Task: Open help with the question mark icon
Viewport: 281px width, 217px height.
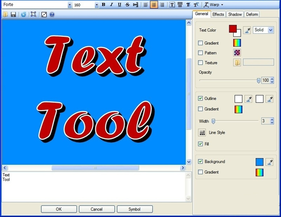Action: pos(52,14)
